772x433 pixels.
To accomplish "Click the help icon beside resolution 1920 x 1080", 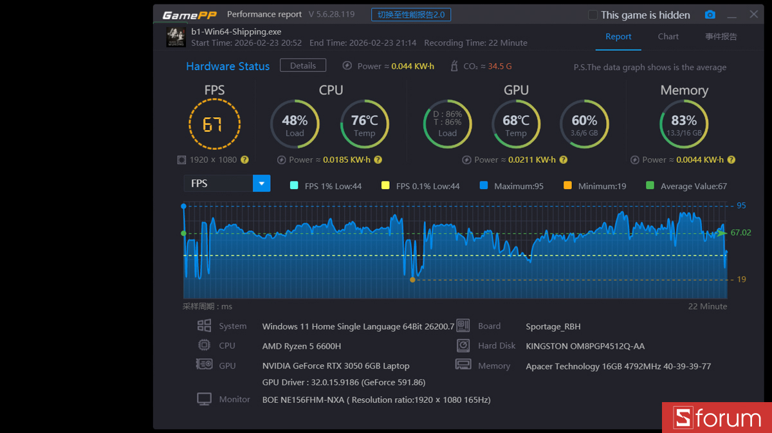I will (244, 160).
